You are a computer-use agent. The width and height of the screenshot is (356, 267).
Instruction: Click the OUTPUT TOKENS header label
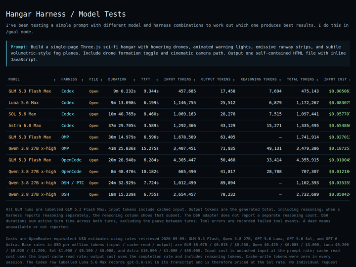click(x=216, y=79)
